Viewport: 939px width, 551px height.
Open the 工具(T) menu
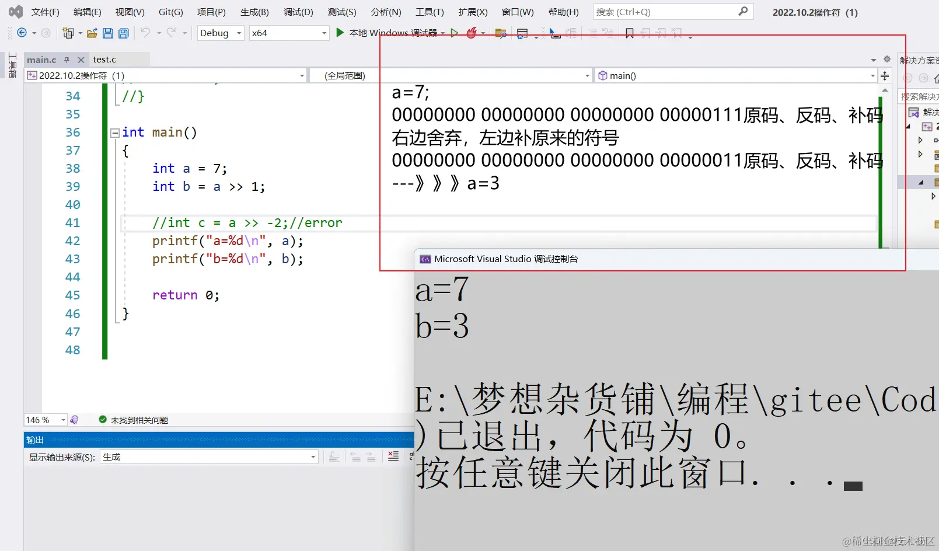pyautogui.click(x=430, y=12)
